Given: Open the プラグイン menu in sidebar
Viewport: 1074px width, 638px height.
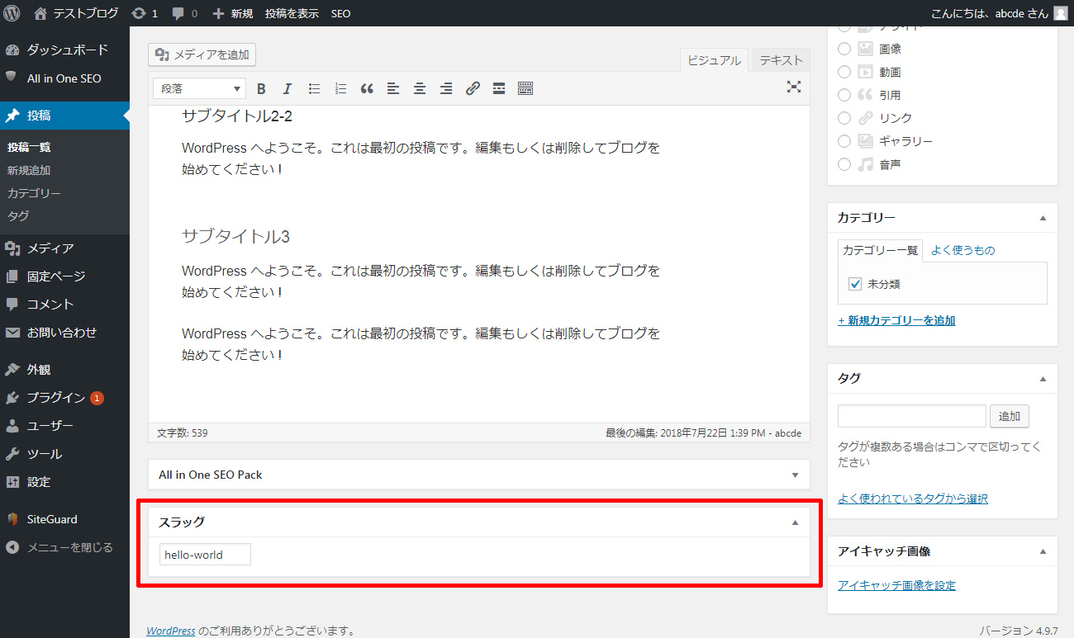Looking at the screenshot, I should tap(55, 398).
